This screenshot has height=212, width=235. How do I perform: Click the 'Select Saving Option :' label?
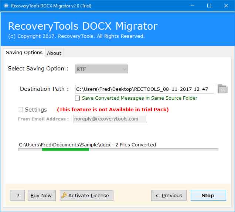(x=38, y=69)
